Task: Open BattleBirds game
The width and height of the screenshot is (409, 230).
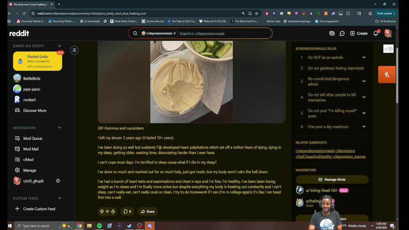Action: pos(32,78)
